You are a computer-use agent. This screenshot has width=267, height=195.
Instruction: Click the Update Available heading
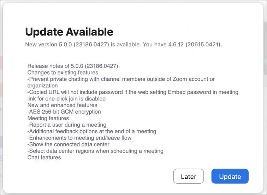69,32
